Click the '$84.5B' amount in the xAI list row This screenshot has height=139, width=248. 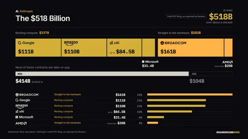[119, 112]
